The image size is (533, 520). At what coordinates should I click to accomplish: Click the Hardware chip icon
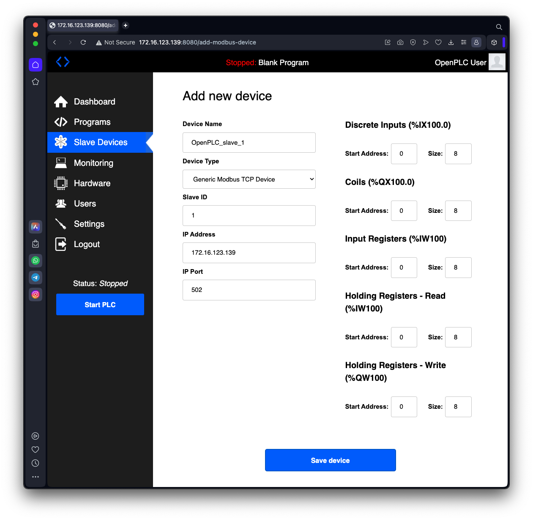pos(61,183)
